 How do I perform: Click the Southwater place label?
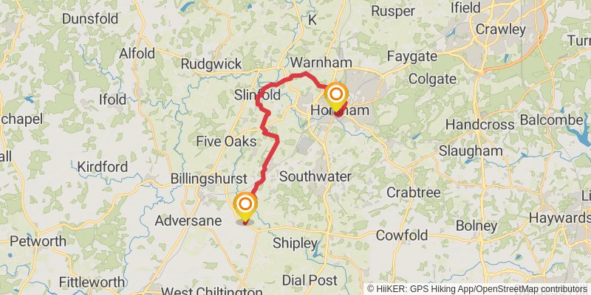pos(315,176)
